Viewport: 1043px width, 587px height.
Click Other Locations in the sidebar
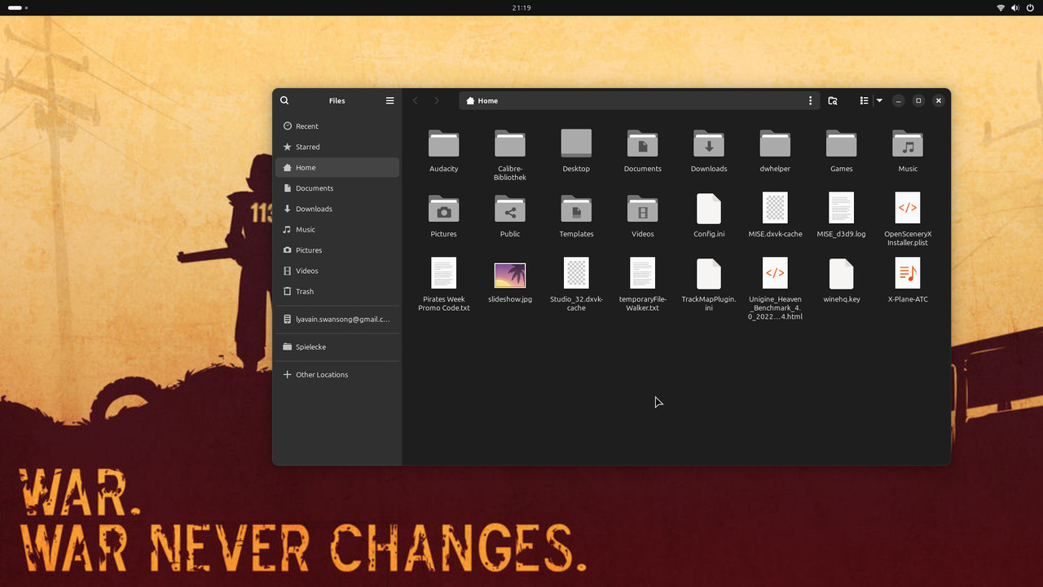[x=337, y=374]
